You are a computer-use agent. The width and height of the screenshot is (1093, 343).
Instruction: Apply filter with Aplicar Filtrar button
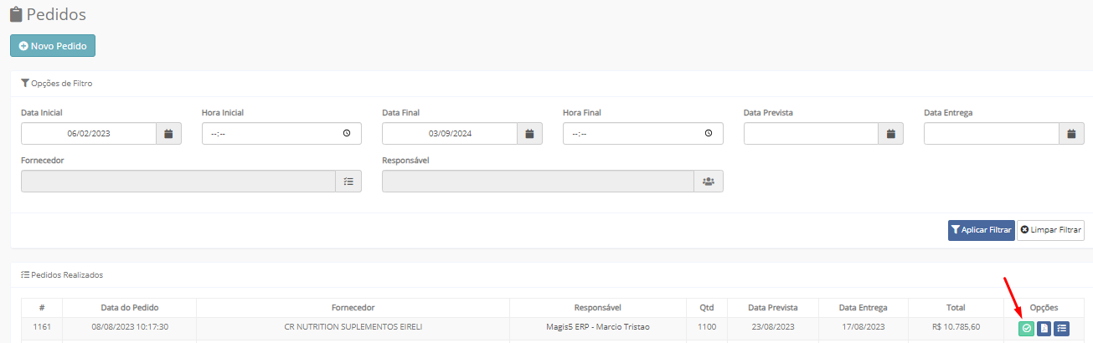coord(981,230)
